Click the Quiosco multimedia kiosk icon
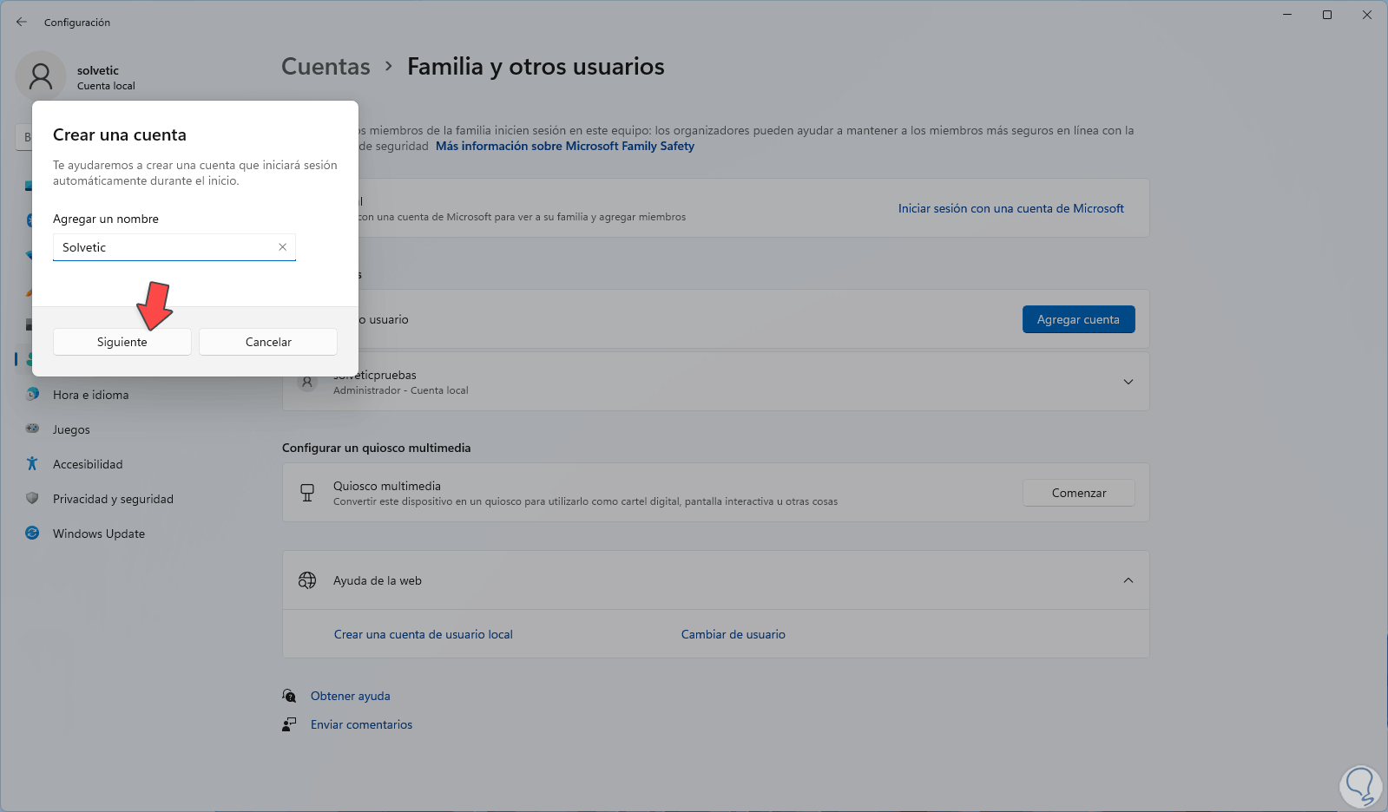The height and width of the screenshot is (812, 1388). [307, 493]
